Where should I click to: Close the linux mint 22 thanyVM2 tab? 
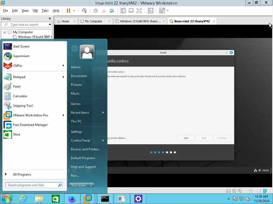214,21
